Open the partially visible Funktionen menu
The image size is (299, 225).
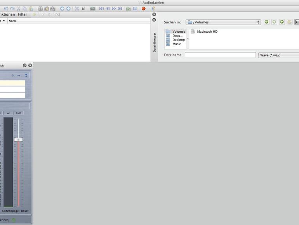pos(7,14)
